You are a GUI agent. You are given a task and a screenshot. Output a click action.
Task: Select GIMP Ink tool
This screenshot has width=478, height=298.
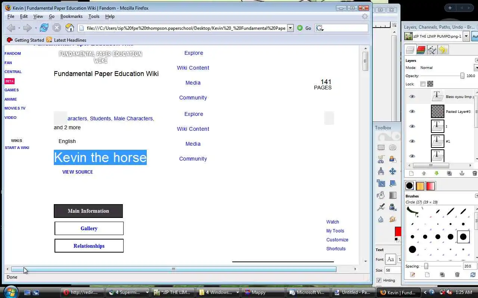tap(392, 207)
